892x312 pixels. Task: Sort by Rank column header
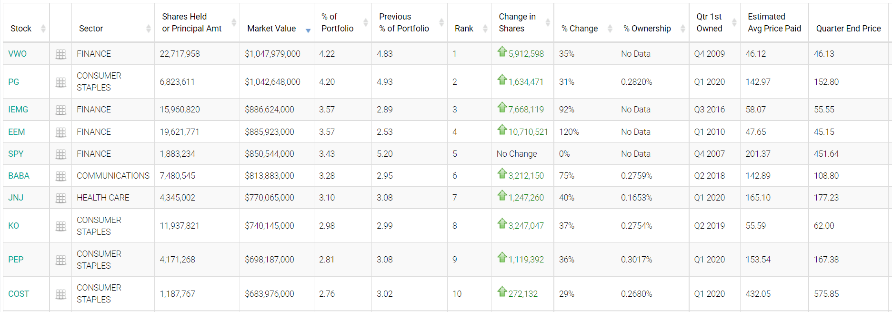click(x=469, y=22)
